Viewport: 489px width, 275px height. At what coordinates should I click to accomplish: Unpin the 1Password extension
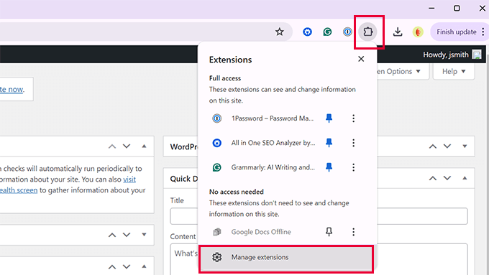329,118
